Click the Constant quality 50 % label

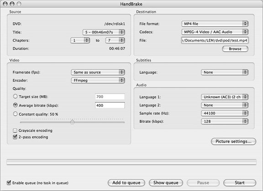point(38,114)
